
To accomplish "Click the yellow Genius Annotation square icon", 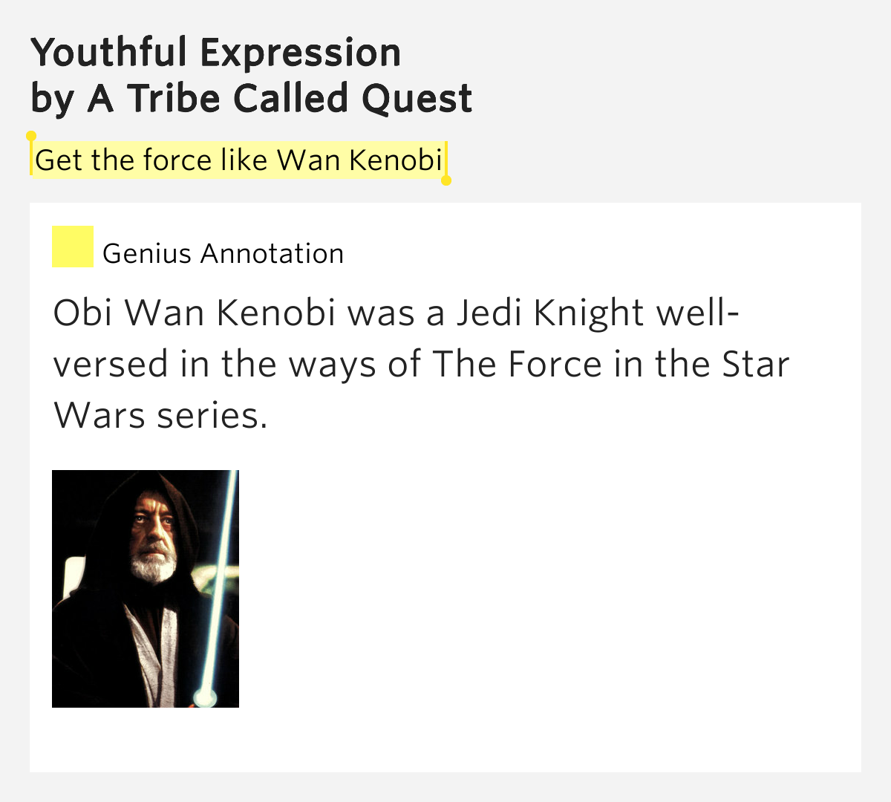I will (x=72, y=247).
